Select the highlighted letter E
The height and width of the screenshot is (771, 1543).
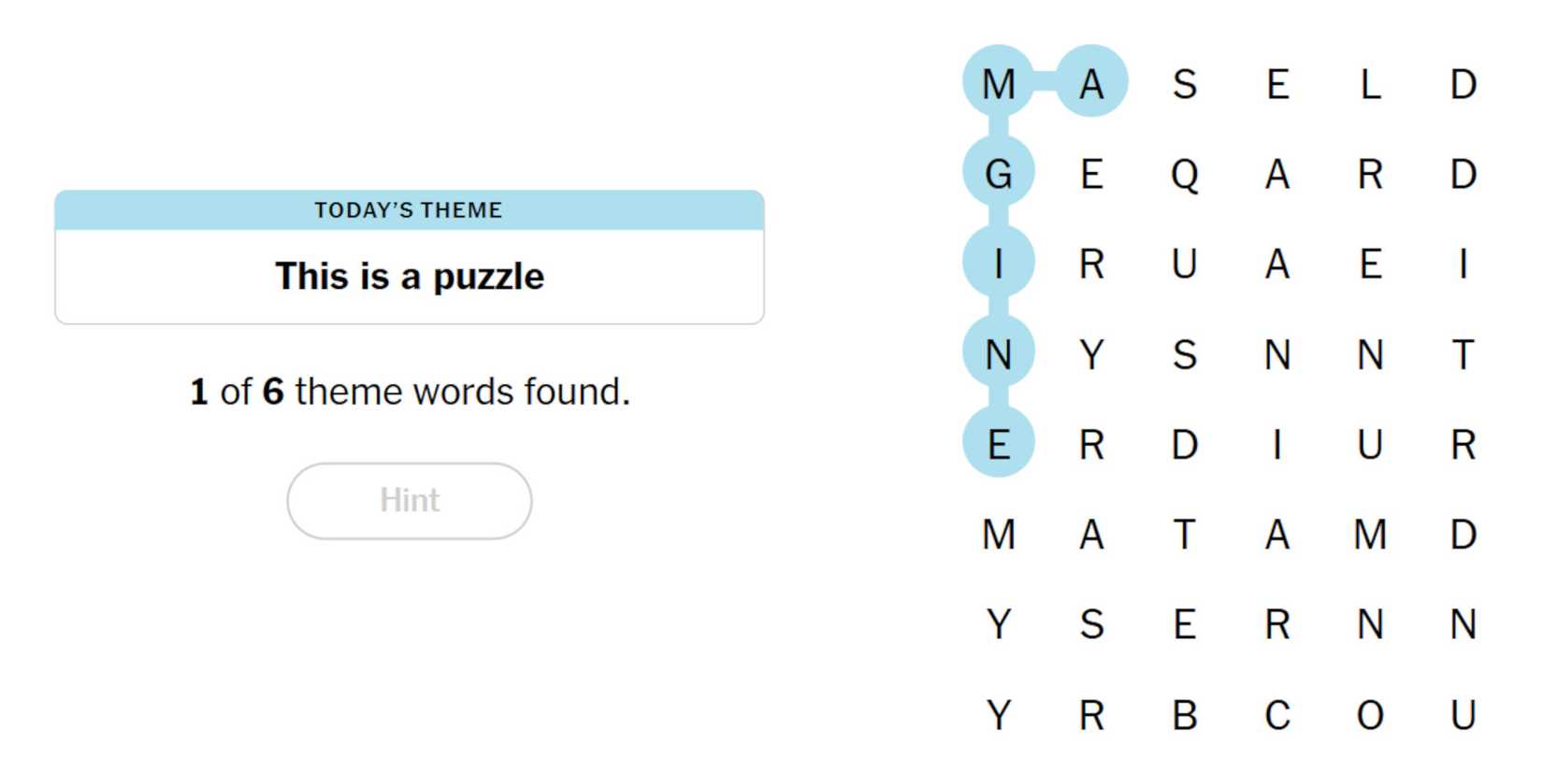coord(999,444)
